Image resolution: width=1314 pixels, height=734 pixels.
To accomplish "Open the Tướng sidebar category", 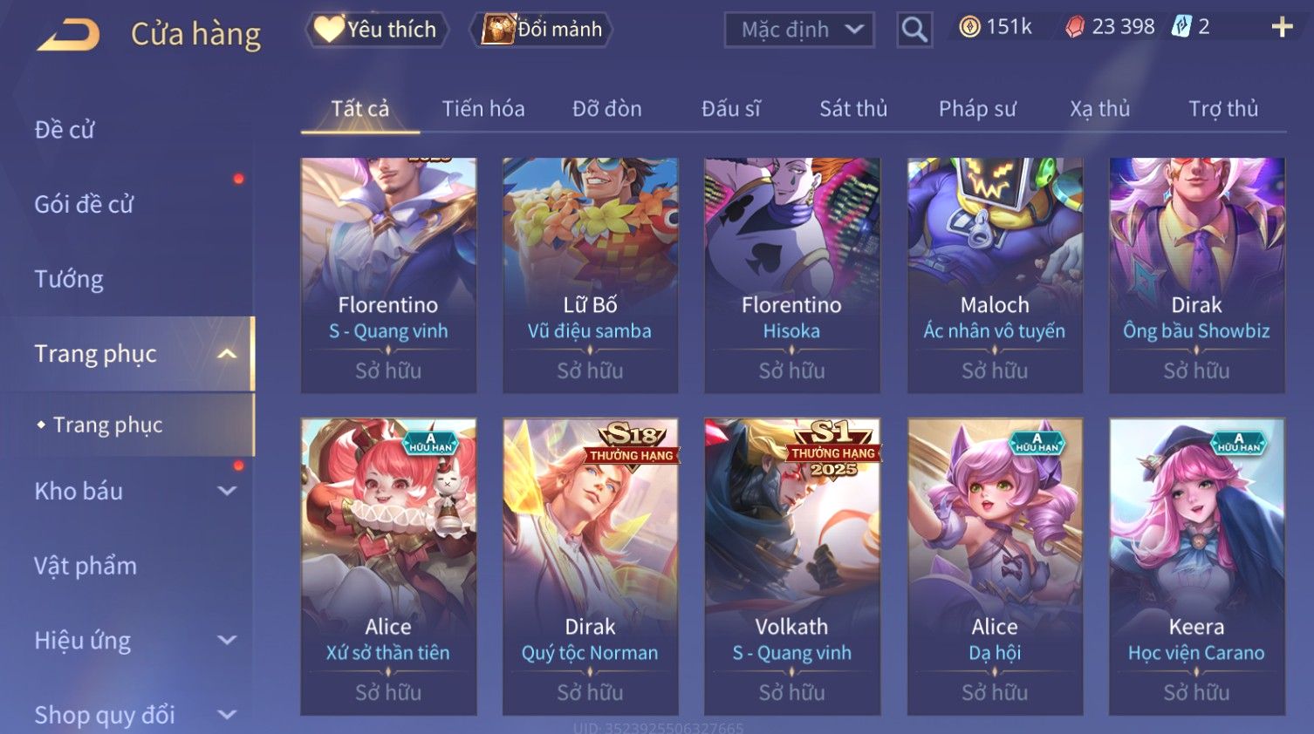I will click(x=69, y=279).
